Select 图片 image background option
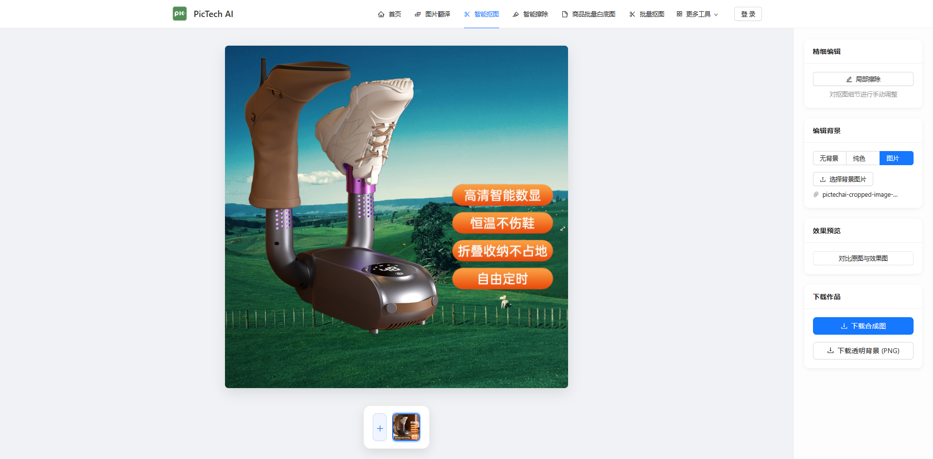Viewport: 933px width, 459px height. pos(896,158)
